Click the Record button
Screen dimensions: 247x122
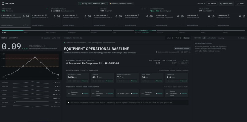pos(212,4)
